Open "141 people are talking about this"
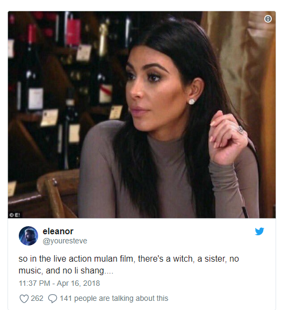Screen dimensions: 289x310 point(114,298)
